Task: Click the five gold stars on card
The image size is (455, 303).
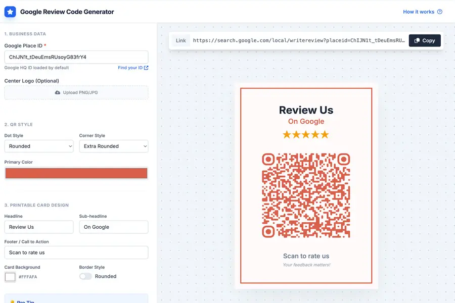Action: (306, 134)
